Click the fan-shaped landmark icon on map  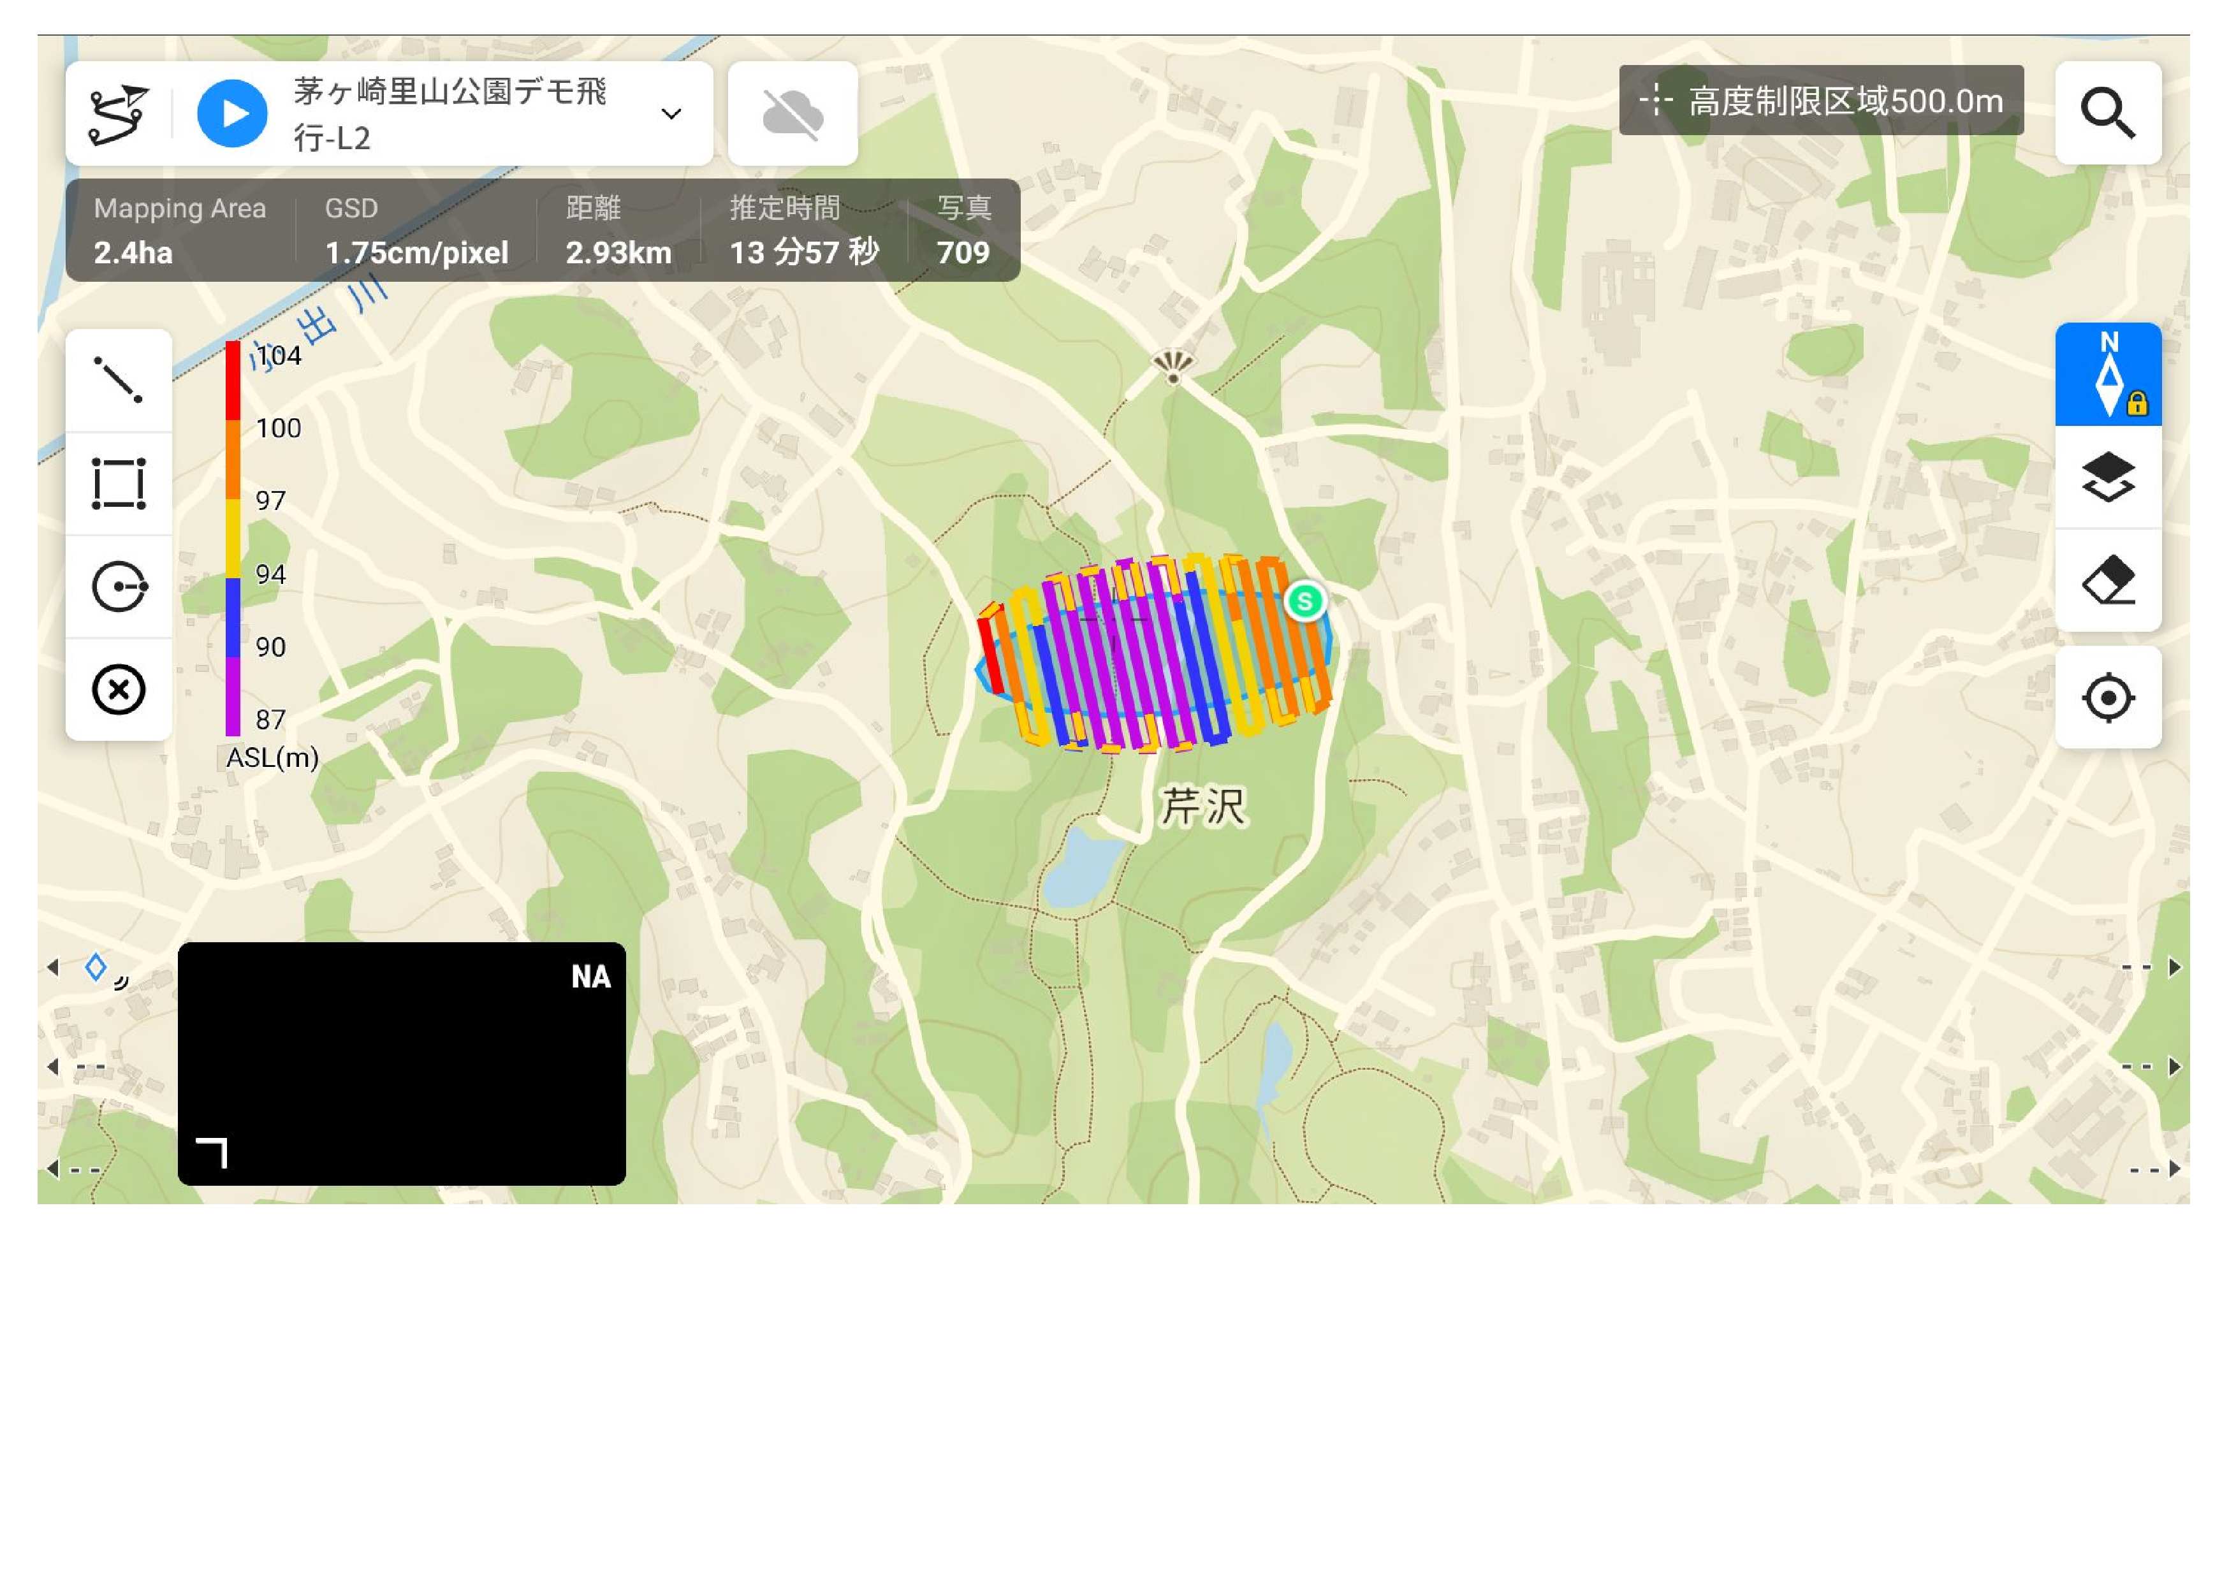click(1173, 367)
